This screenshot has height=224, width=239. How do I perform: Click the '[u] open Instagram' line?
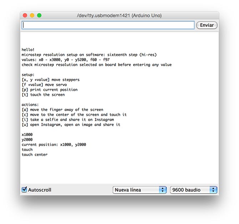(71, 124)
